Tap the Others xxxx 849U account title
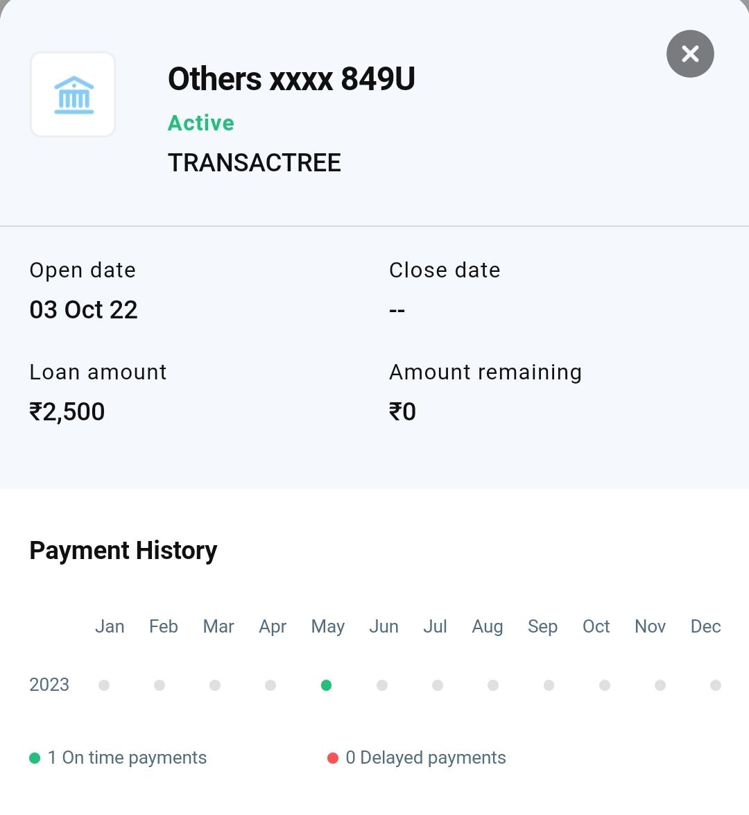This screenshot has height=815, width=749. point(291,79)
